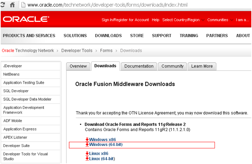Switch to the Learn More tab
This screenshot has height=164, width=252.
[202, 66]
